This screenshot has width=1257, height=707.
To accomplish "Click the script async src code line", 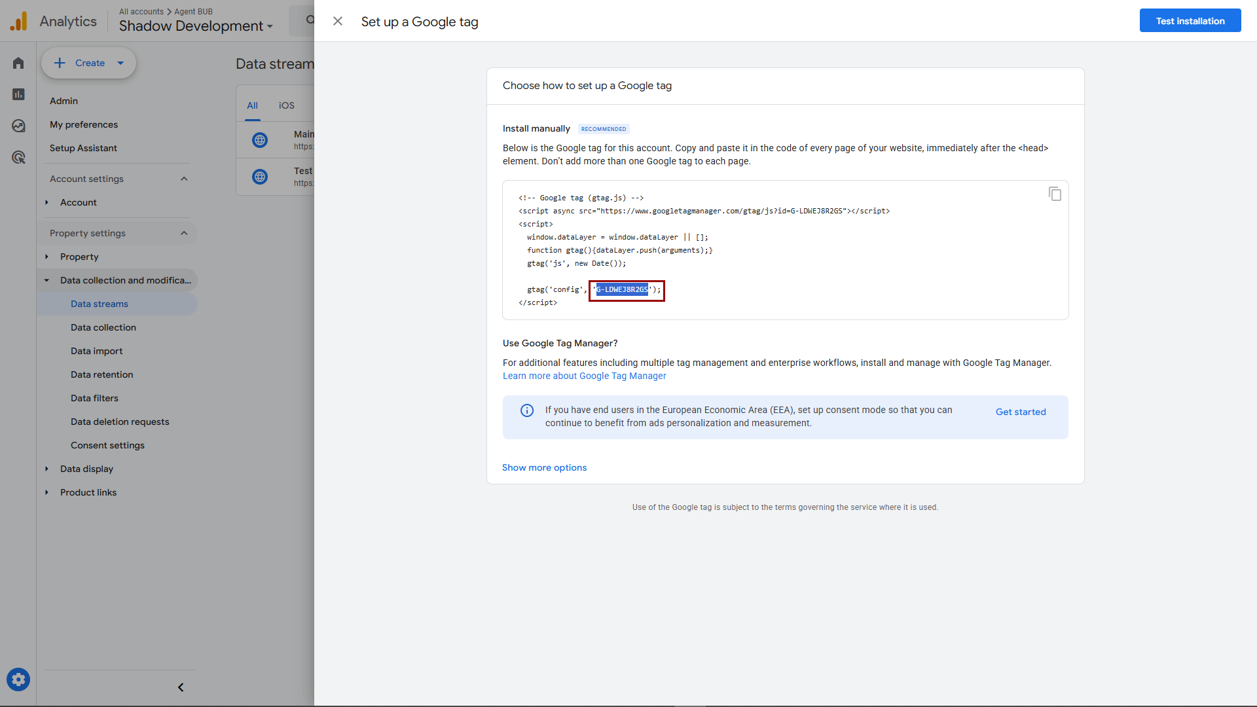I will [704, 211].
